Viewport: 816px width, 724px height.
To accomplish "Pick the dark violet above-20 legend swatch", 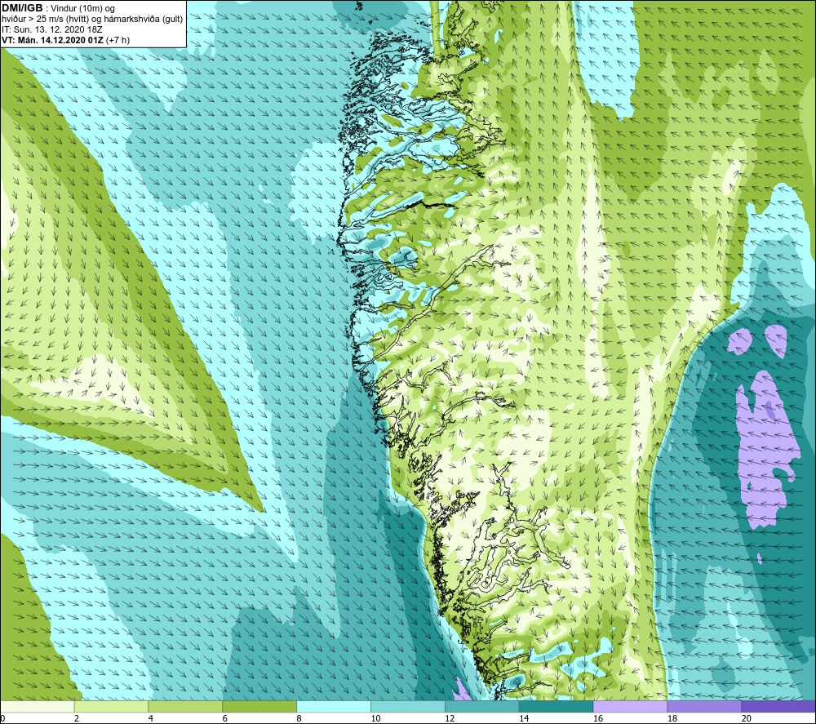I will pos(778,707).
